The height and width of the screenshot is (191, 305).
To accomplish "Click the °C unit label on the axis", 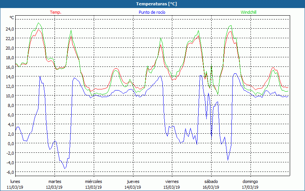I will (x=12, y=18).
